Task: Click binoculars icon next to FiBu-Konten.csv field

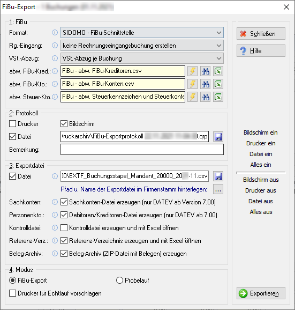Action: [206, 84]
